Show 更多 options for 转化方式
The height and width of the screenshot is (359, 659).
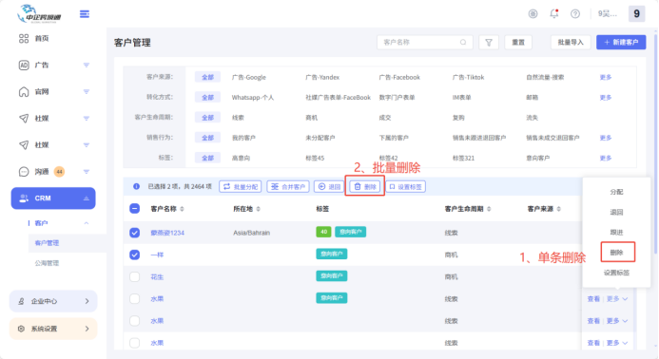click(605, 98)
